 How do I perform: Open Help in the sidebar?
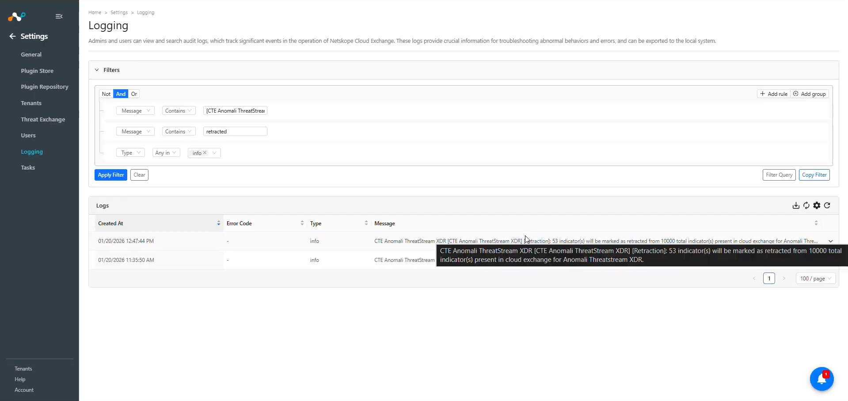20,379
